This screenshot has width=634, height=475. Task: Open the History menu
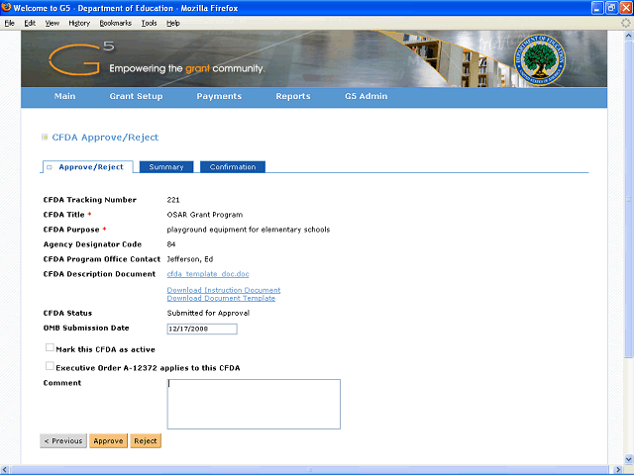coord(79,23)
